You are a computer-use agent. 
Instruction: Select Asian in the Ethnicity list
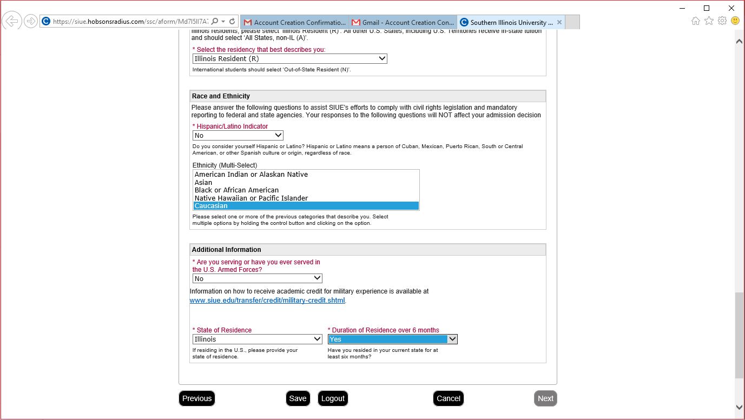[203, 183]
